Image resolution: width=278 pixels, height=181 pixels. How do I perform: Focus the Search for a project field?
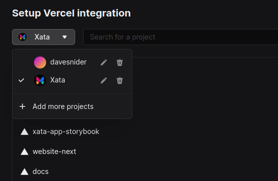180,37
